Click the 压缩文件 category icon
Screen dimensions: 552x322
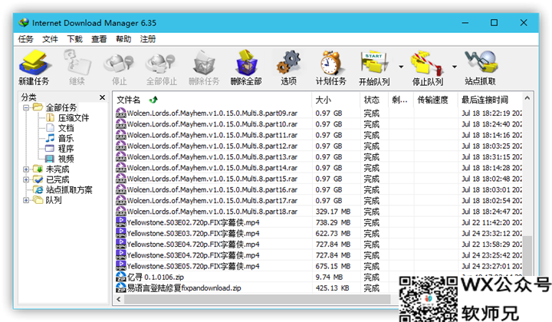pos(51,117)
